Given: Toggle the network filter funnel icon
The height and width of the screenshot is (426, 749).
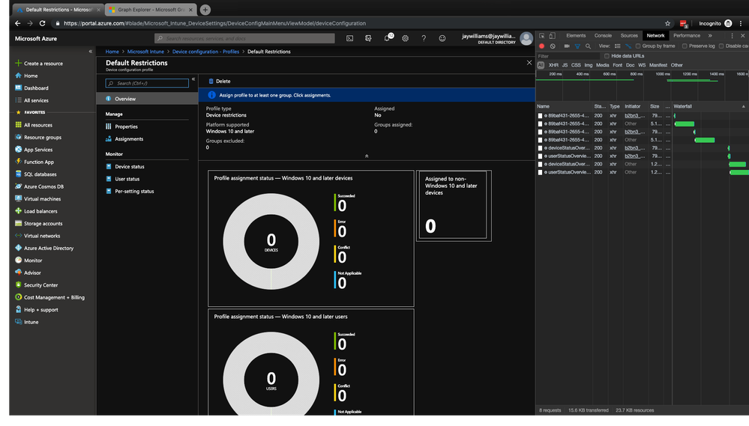Looking at the screenshot, I should click(577, 46).
